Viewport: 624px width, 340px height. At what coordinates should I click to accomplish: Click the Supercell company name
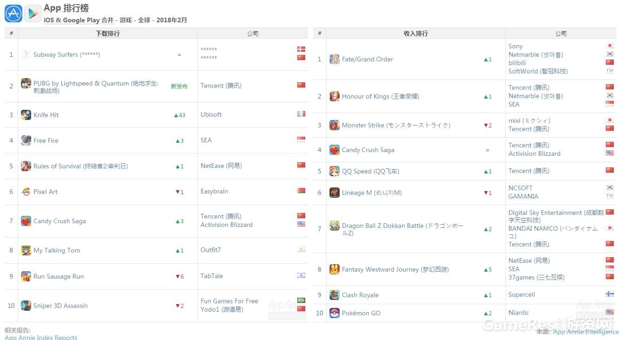pos(522,294)
